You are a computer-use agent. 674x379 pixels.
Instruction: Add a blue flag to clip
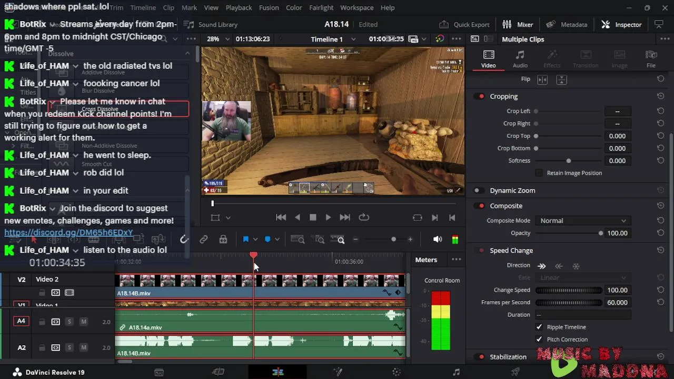[x=245, y=240]
